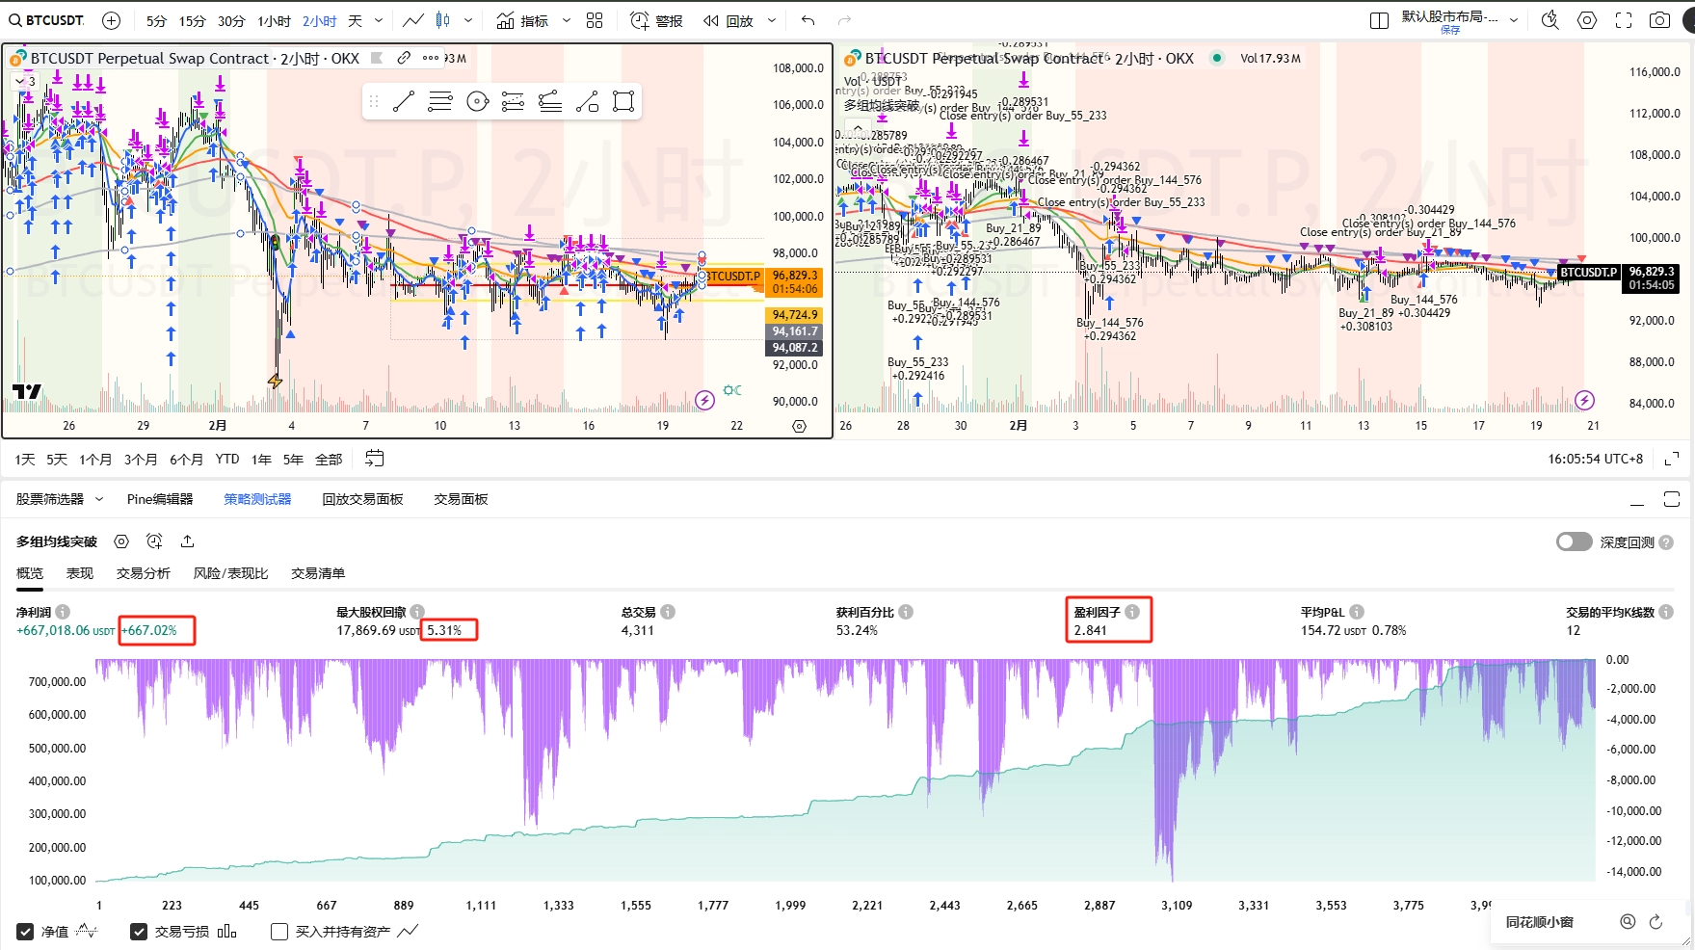Create an alert with 警报
Image resolution: width=1695 pixels, height=950 pixels.
coord(656,20)
